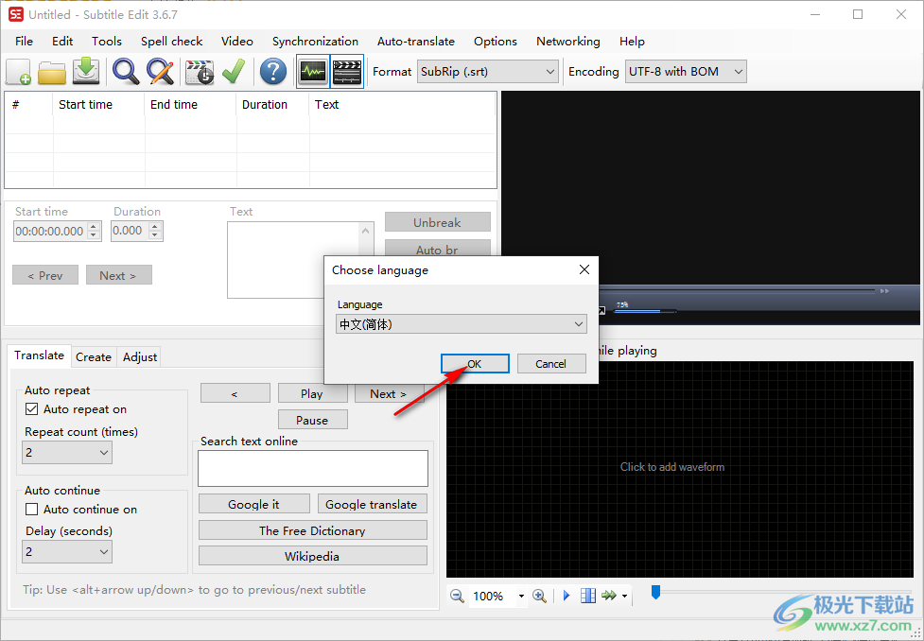
Task: Switch to the Translate tab
Action: 39,355
